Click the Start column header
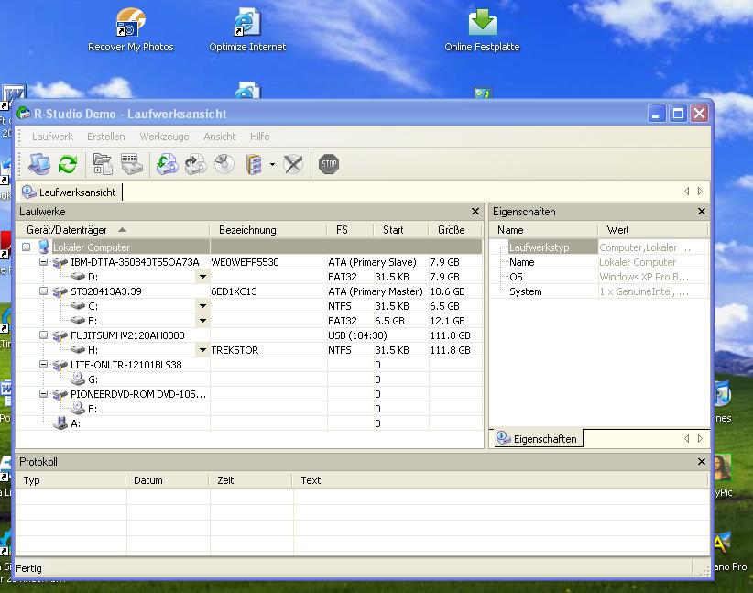 (x=400, y=230)
